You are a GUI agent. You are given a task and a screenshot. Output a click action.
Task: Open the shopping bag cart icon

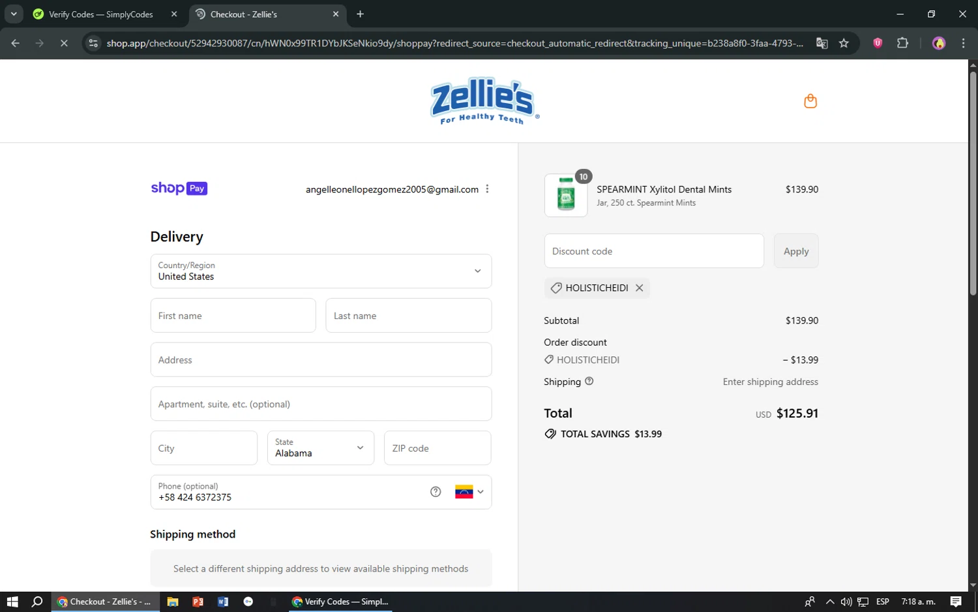coord(810,101)
